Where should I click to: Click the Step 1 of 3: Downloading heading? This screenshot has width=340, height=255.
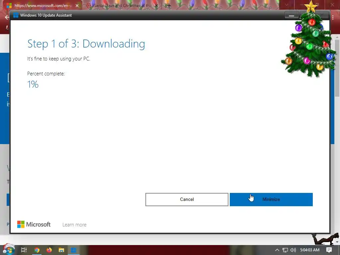[86, 44]
